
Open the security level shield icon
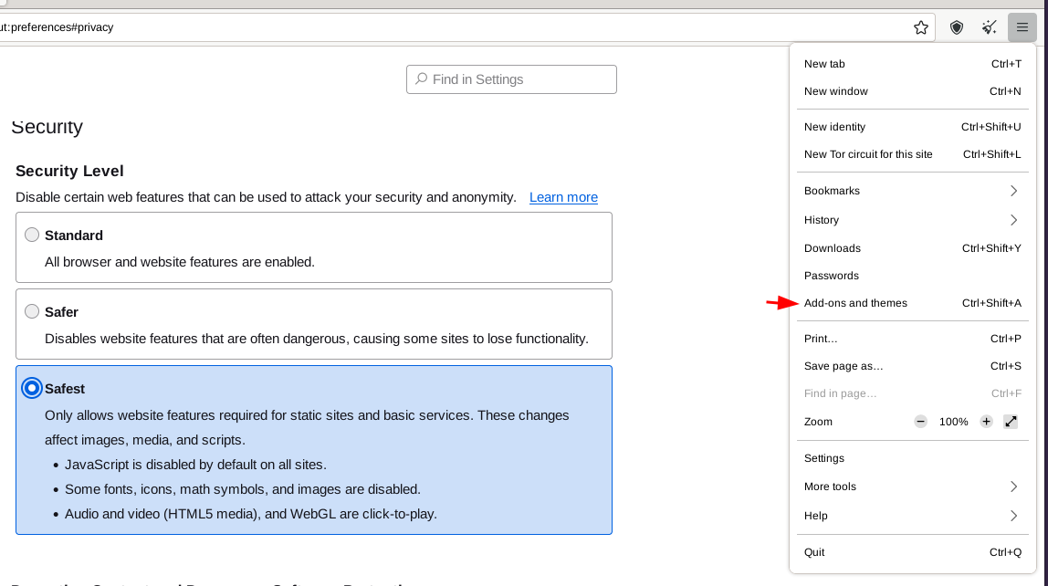pos(957,27)
